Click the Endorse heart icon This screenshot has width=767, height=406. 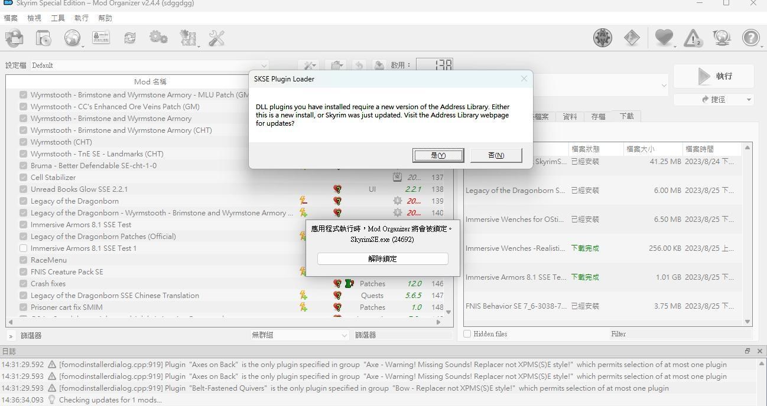click(664, 38)
